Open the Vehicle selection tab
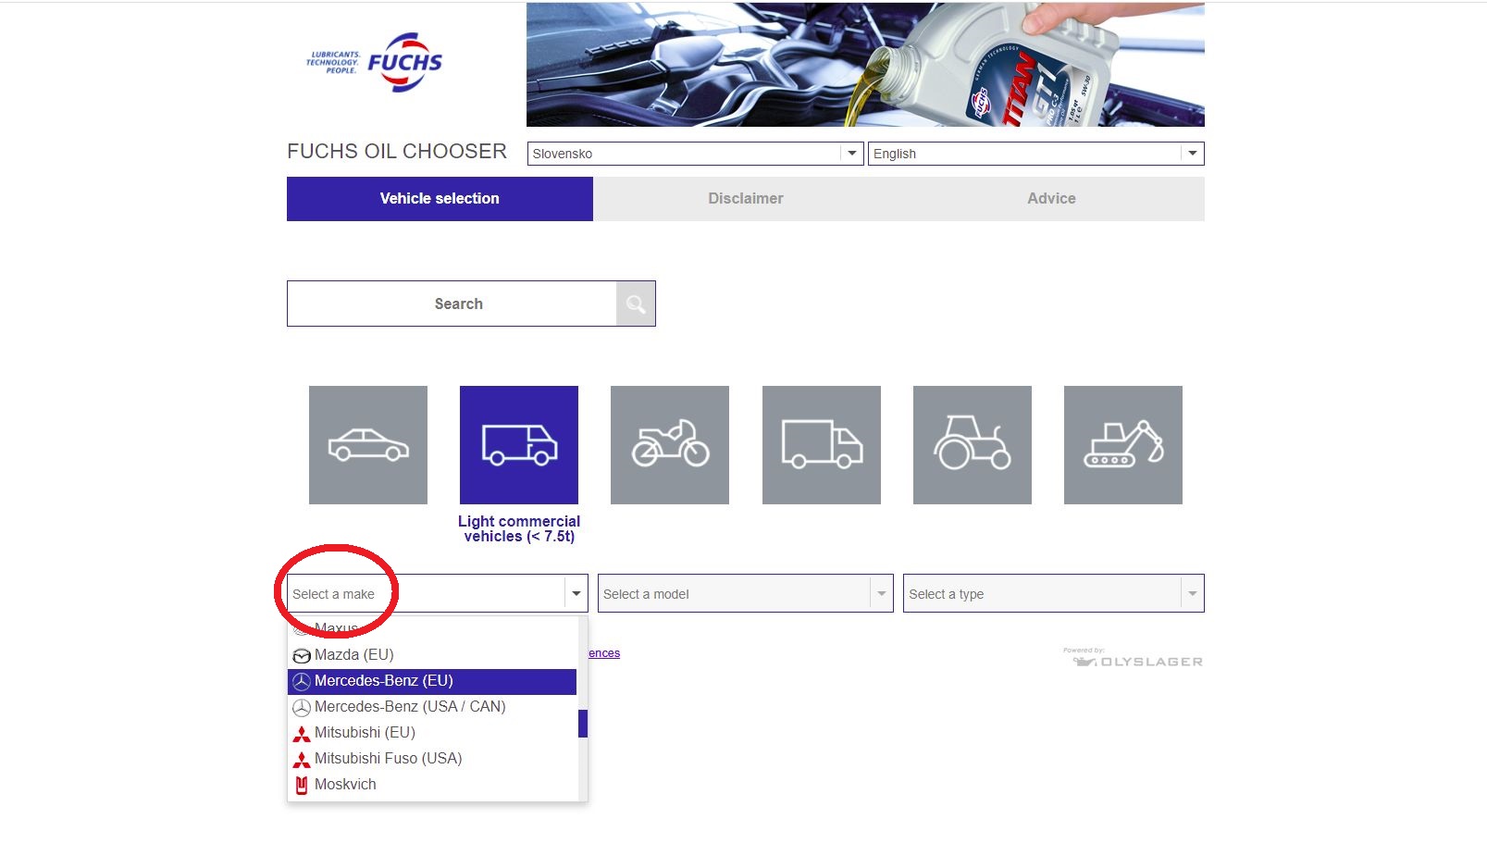 (440, 198)
